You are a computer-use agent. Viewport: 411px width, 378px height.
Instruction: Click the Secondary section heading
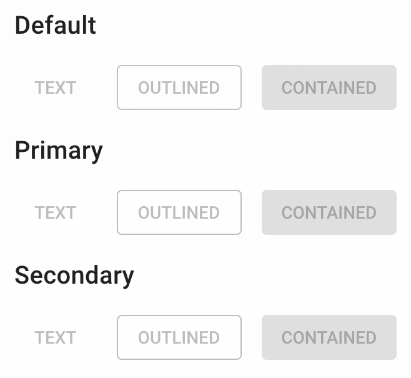74,276
